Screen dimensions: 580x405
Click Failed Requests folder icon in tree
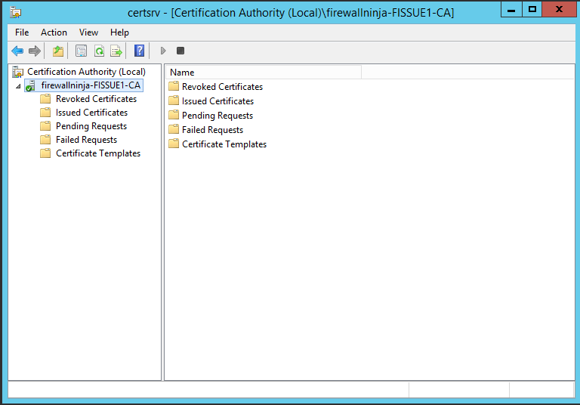[45, 140]
